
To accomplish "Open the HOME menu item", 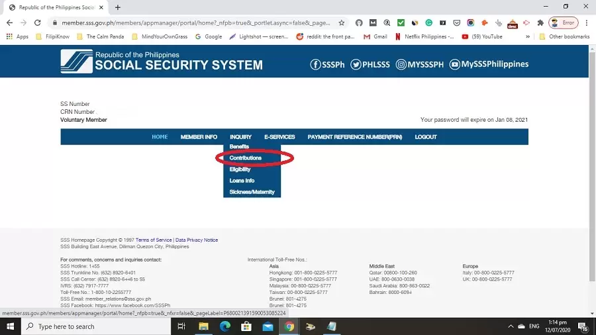I will pos(160,137).
